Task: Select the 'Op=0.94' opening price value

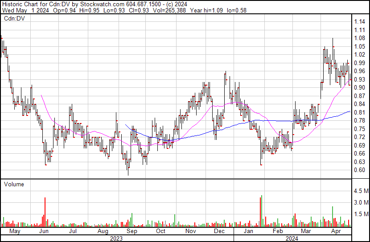Action: (x=65, y=10)
